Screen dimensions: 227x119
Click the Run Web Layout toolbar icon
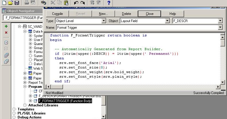pos(99,3)
